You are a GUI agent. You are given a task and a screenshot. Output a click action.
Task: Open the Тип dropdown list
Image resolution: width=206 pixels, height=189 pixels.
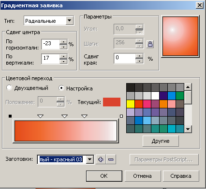point(70,20)
